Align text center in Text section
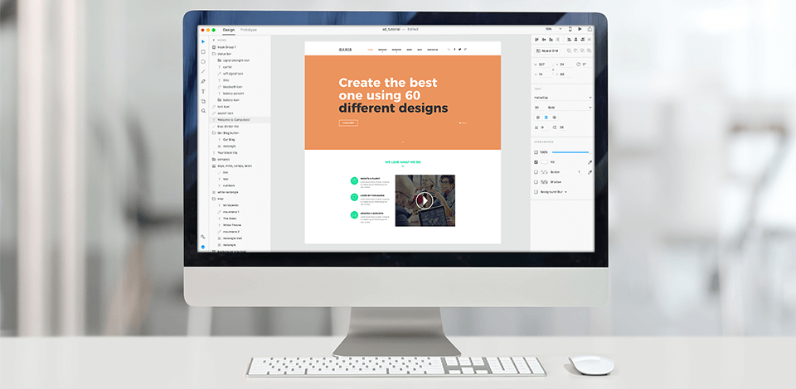Viewport: 796px width, 389px height. [x=546, y=118]
